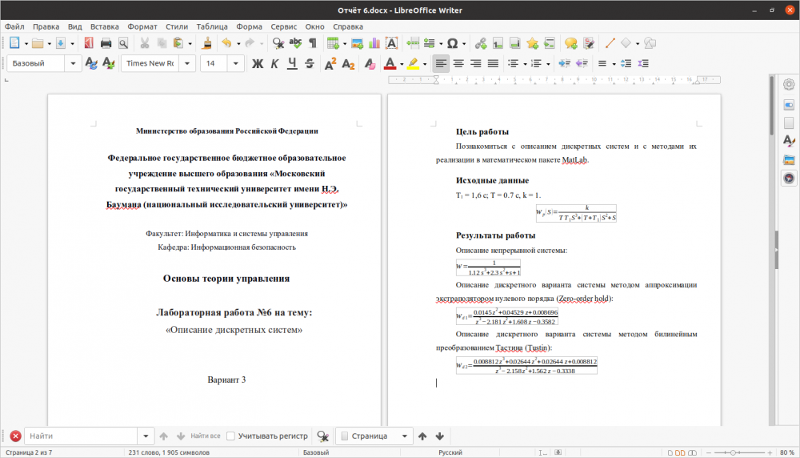Open the 'Страница' navigate-by dropdown

[406, 436]
